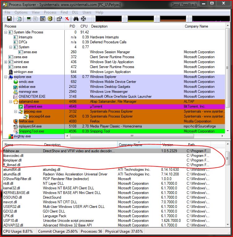The image size is (233, 237).
Task: Expand the wininit.exe node
Action: pos(6,62)
